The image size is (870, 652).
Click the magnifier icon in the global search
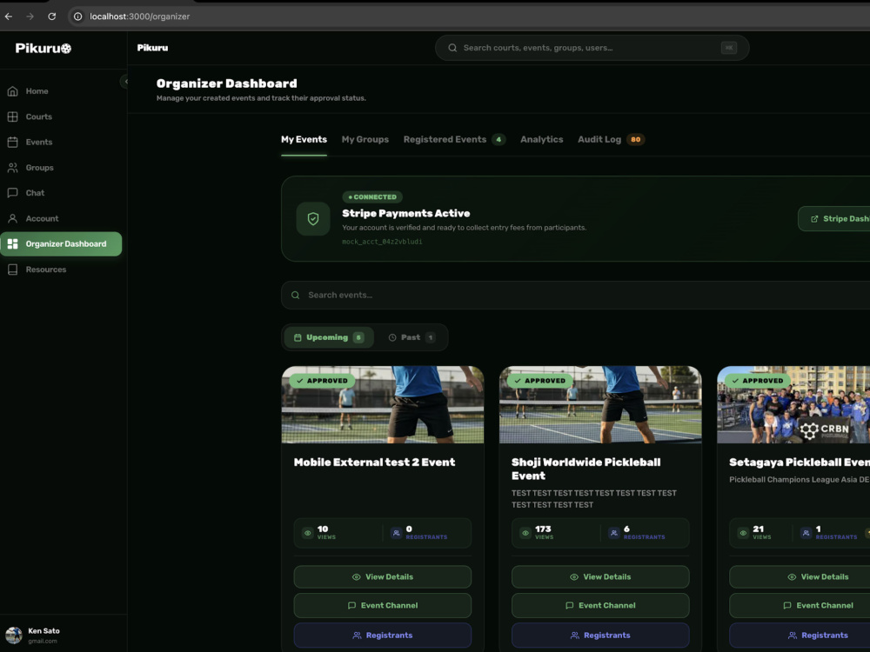pos(452,48)
